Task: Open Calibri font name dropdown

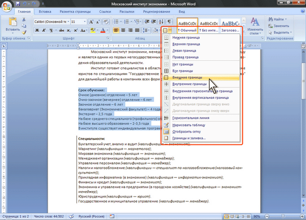Action: [68, 21]
